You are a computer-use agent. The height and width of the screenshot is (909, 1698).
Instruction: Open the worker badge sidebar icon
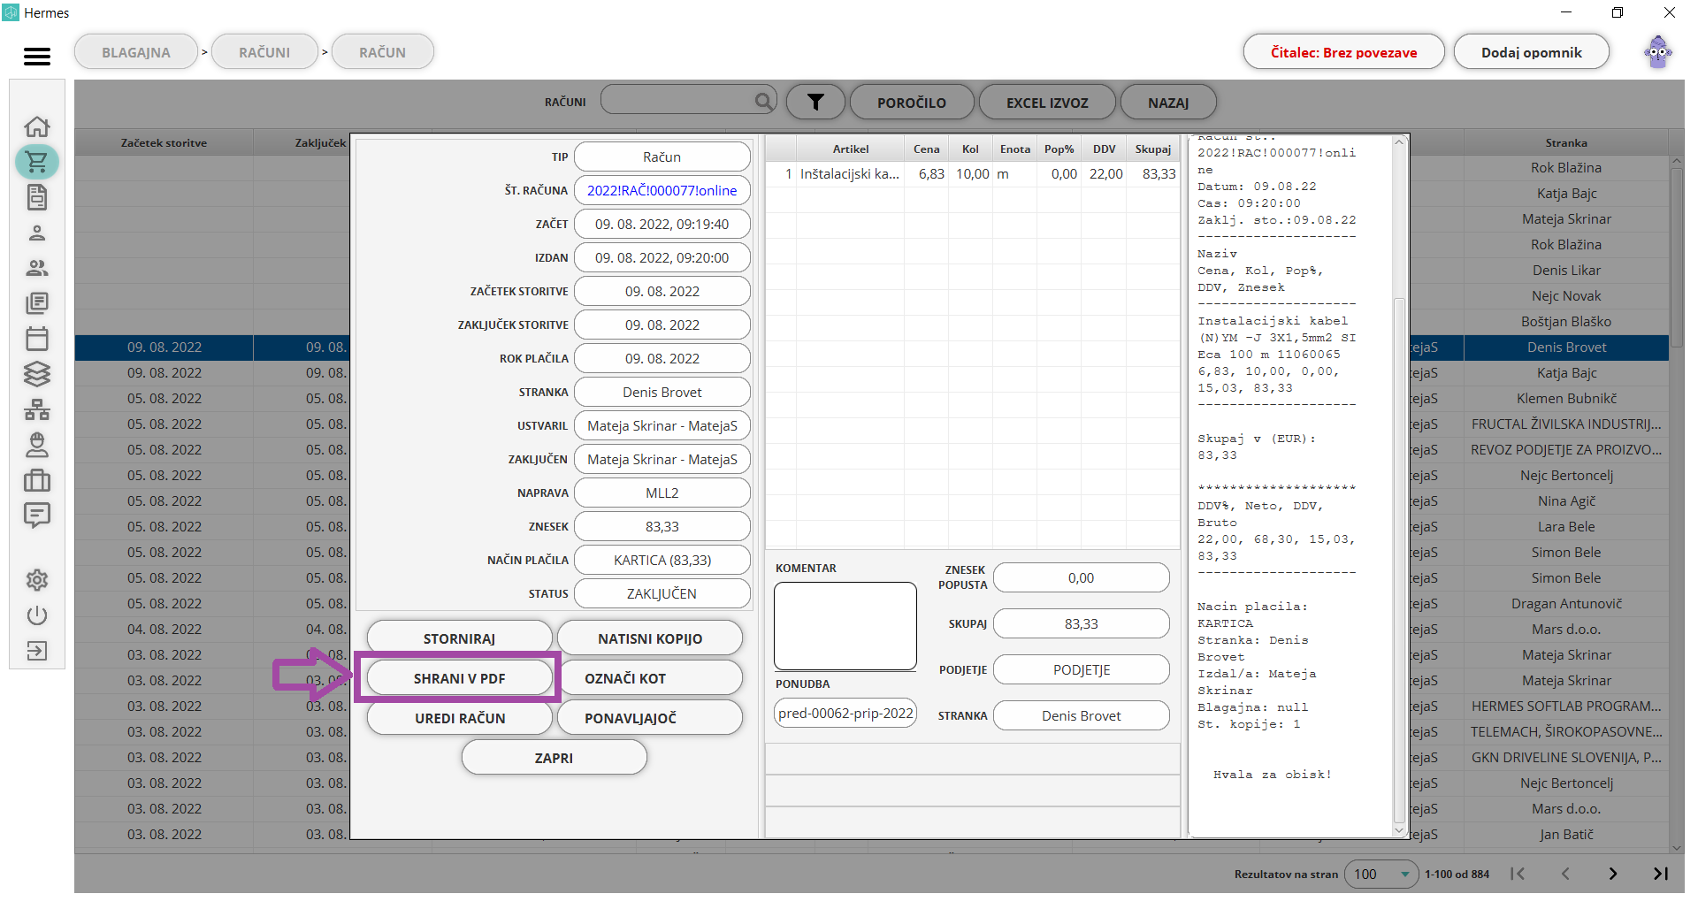tap(37, 445)
